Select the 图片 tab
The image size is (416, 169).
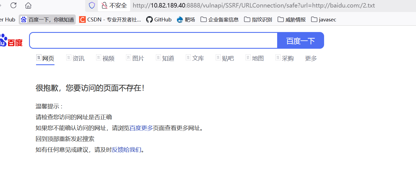coord(135,58)
